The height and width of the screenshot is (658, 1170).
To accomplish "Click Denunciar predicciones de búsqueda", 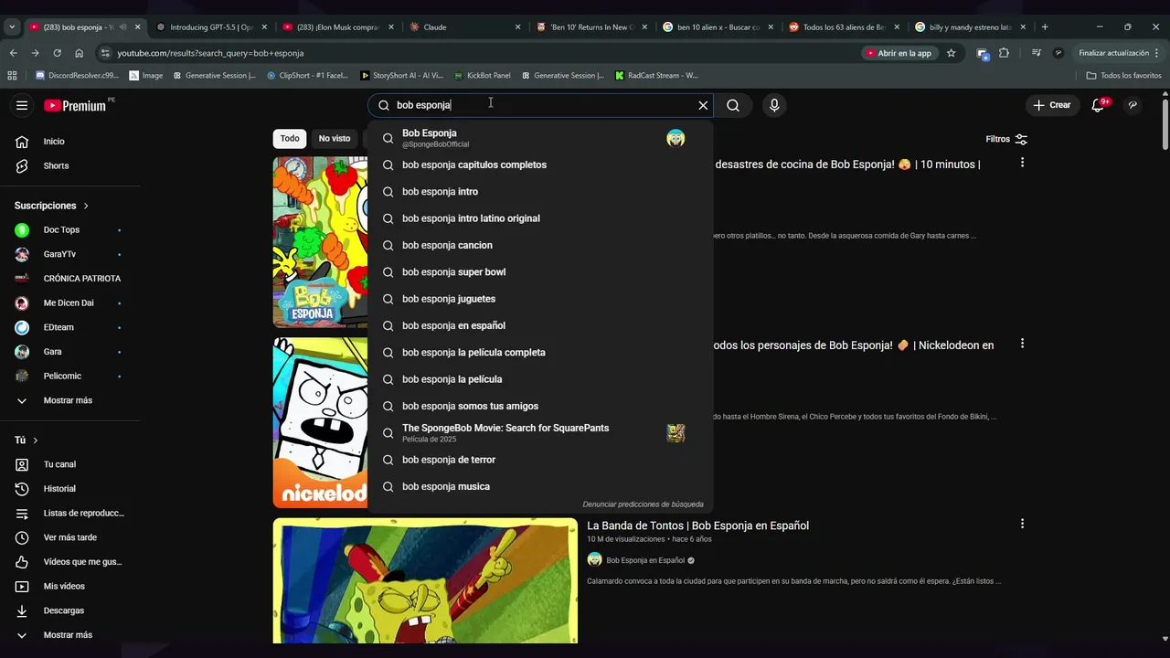I will [643, 504].
